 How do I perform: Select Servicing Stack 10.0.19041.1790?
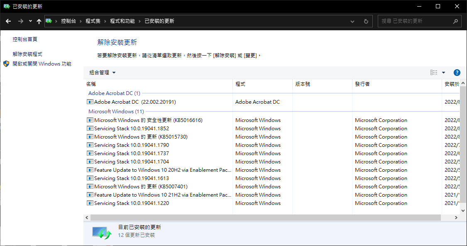(x=132, y=145)
